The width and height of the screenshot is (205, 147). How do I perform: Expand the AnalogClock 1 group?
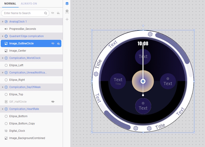[x=3, y=22]
